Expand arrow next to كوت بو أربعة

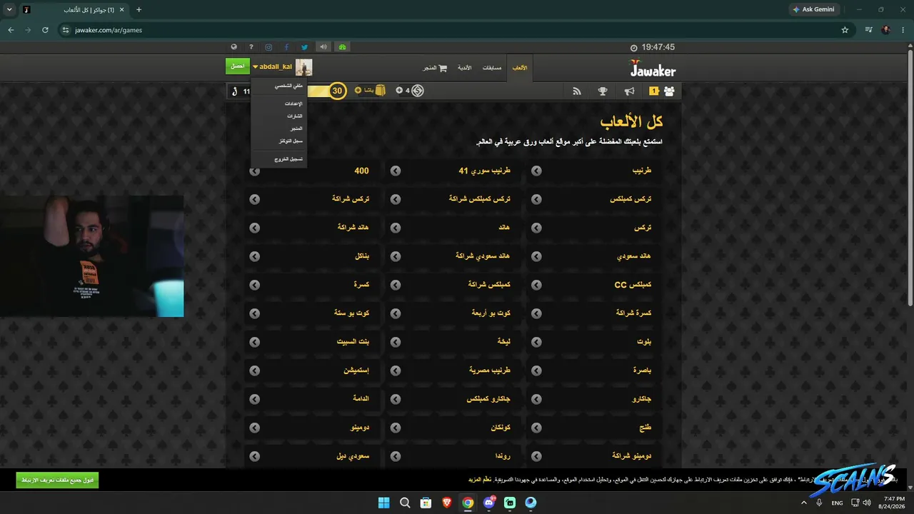click(396, 313)
